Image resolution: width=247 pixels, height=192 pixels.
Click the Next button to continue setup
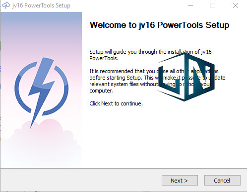pos(180,180)
